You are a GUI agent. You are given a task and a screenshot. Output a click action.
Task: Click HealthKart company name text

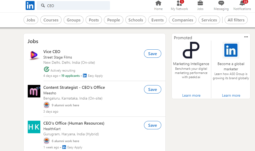pyautogui.click(x=52, y=129)
